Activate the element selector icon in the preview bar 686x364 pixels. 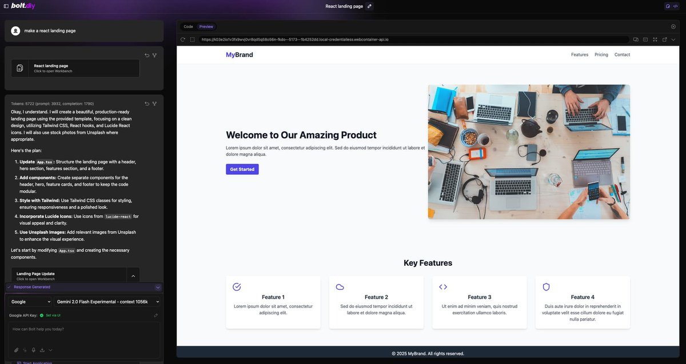(x=193, y=39)
